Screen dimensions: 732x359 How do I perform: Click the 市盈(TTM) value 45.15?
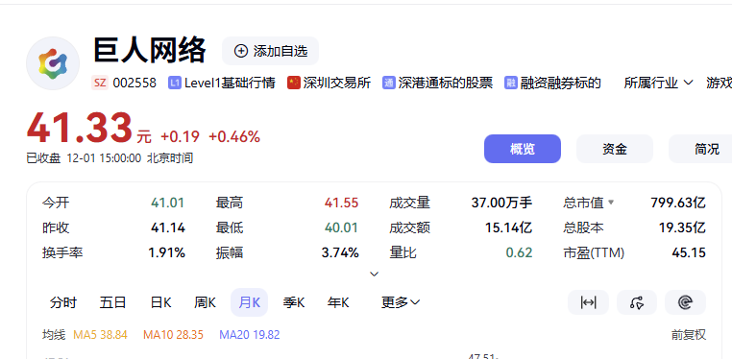689,253
